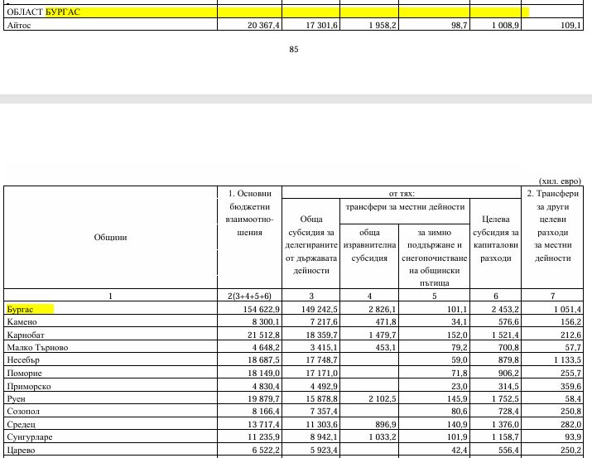
Task: Click page number 85
Action: (x=294, y=50)
